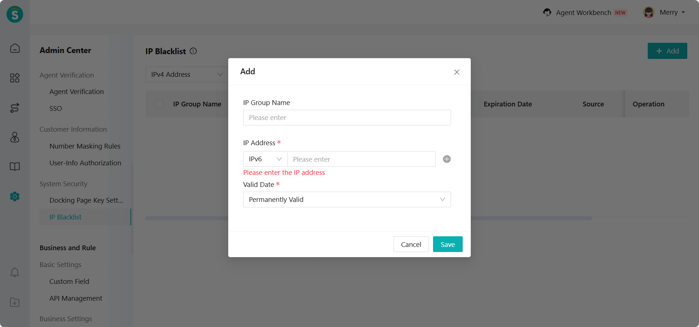Screen dimensions: 699x327
Task: Open the customer person icon in sidebar
Action: [15, 137]
